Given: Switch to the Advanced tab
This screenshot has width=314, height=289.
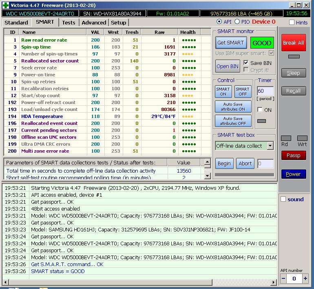Looking at the screenshot, I should pyautogui.click(x=94, y=22).
